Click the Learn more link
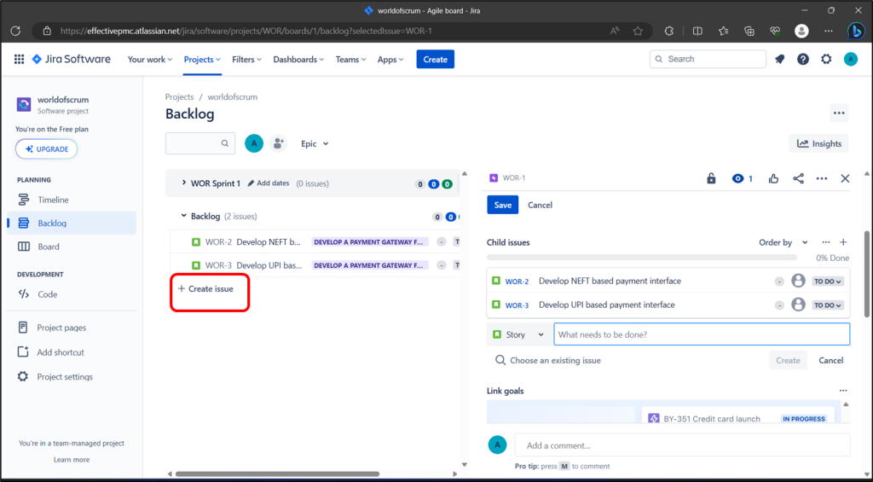This screenshot has height=482, width=873. (x=72, y=460)
